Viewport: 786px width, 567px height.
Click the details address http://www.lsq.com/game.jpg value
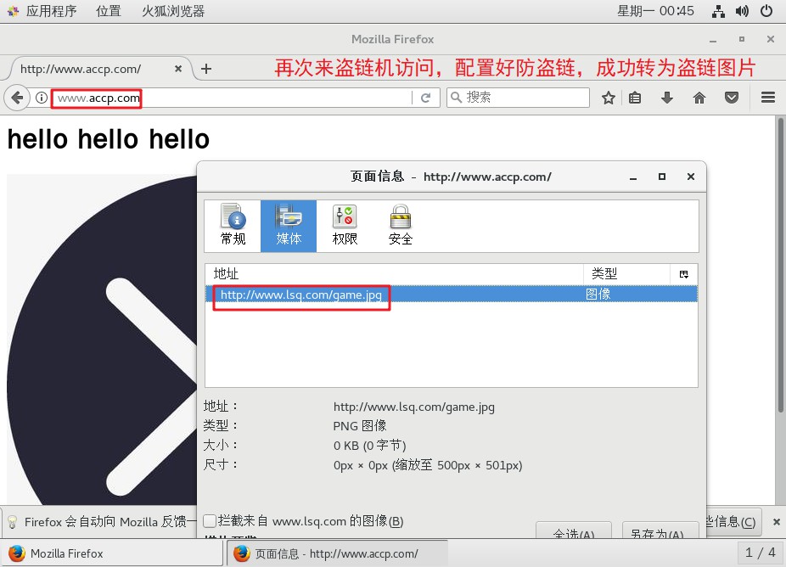(x=414, y=407)
